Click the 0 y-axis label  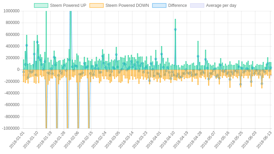18,70
